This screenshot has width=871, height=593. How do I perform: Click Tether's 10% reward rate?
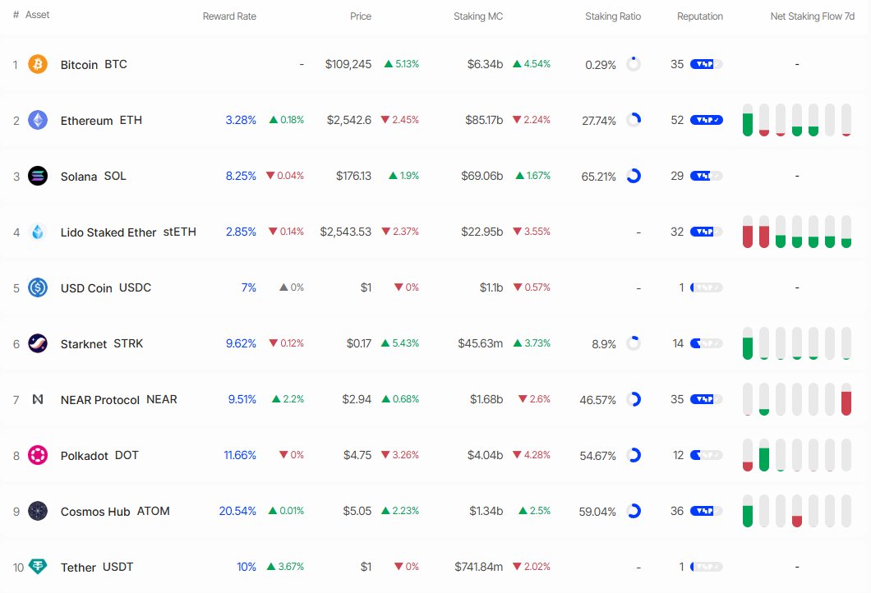coord(246,567)
